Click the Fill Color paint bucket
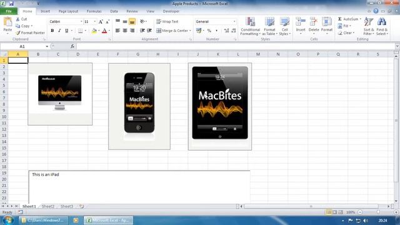 pyautogui.click(x=94, y=31)
